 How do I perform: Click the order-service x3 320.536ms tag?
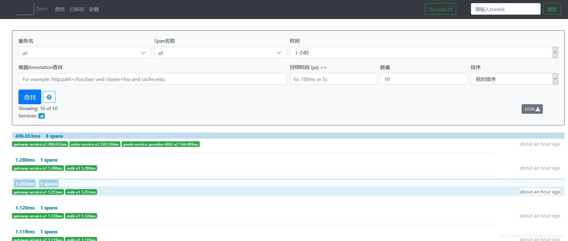(x=95, y=144)
